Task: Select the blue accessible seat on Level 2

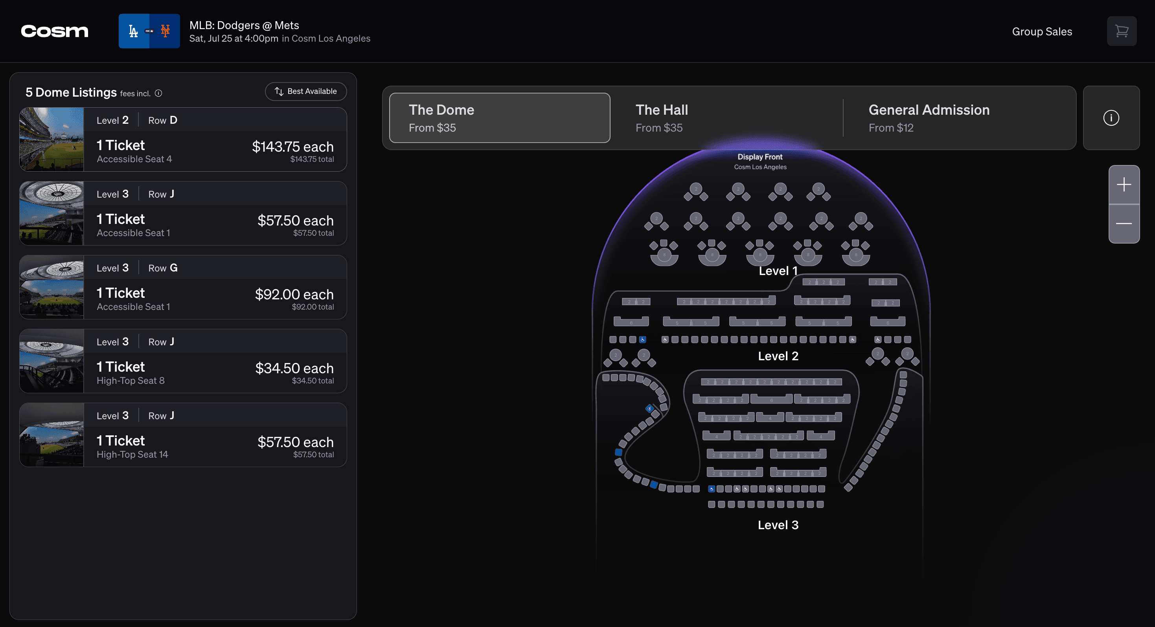Action: 642,339
